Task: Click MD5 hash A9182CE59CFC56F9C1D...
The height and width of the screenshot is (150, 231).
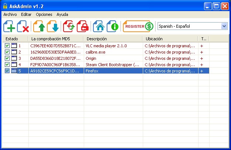Action: (55, 71)
